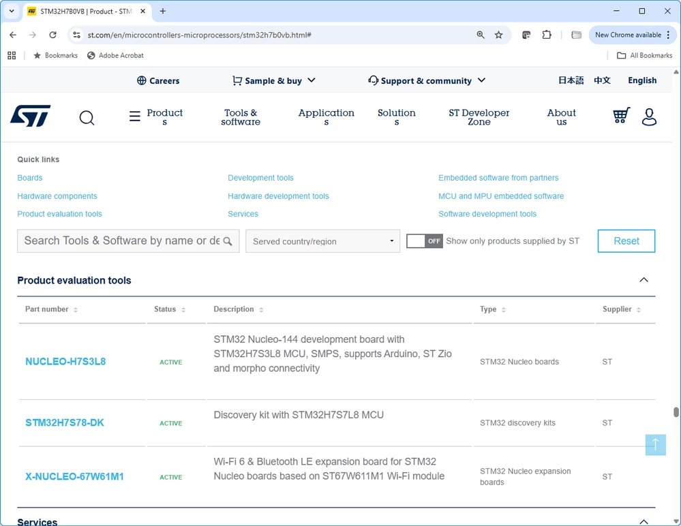View site information icon in address bar
This screenshot has height=526, width=681.
[77, 35]
